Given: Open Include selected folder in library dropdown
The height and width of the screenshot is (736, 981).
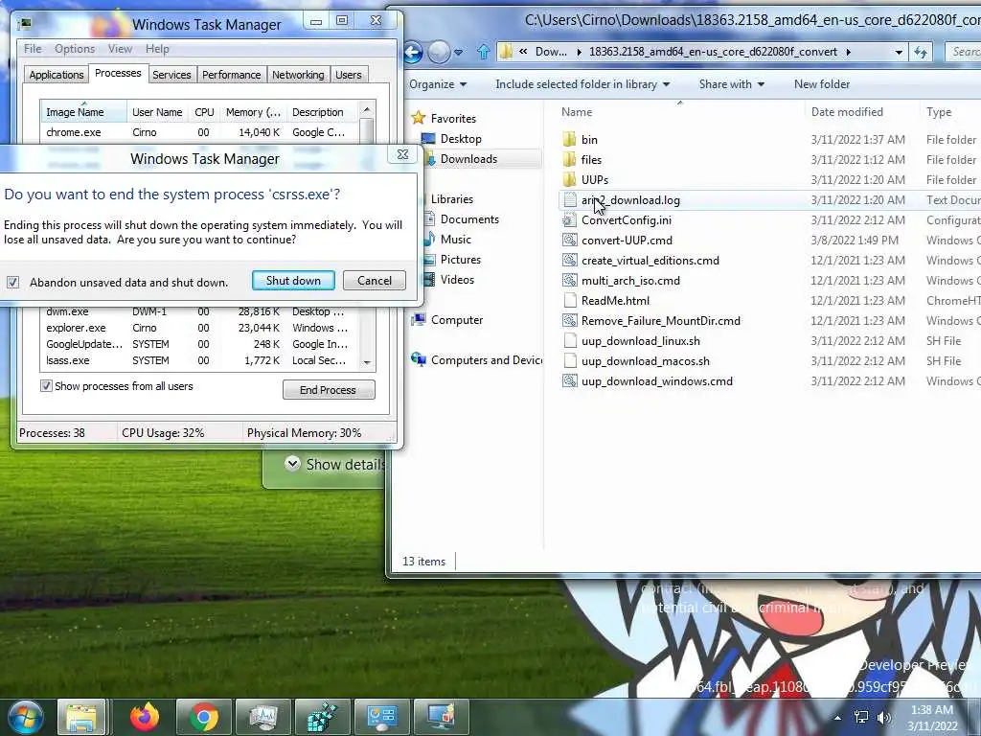Looking at the screenshot, I should (582, 84).
